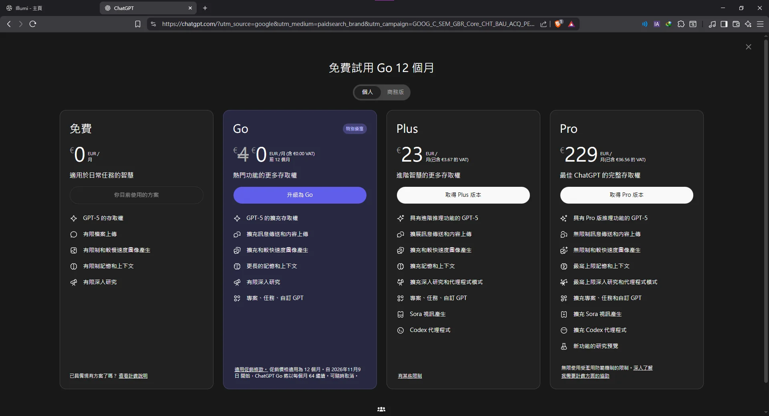Close the pricing overlay with the X

point(749,47)
